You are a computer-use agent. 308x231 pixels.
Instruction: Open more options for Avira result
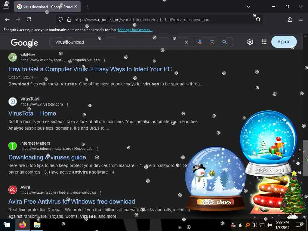[x=100, y=193]
